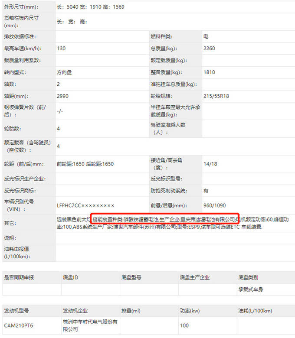
Task: Click the 底盘ID column header
Action: pos(71,277)
